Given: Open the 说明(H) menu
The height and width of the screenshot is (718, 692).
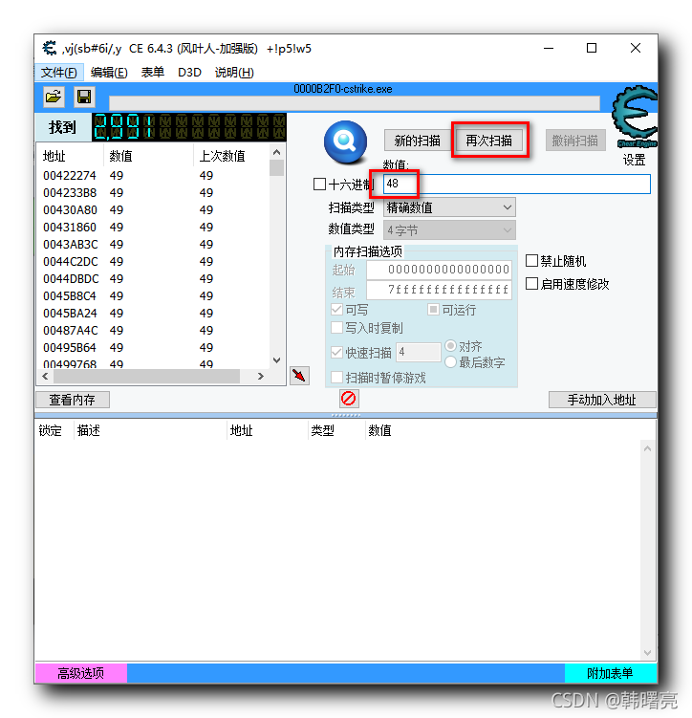Looking at the screenshot, I should [x=234, y=73].
